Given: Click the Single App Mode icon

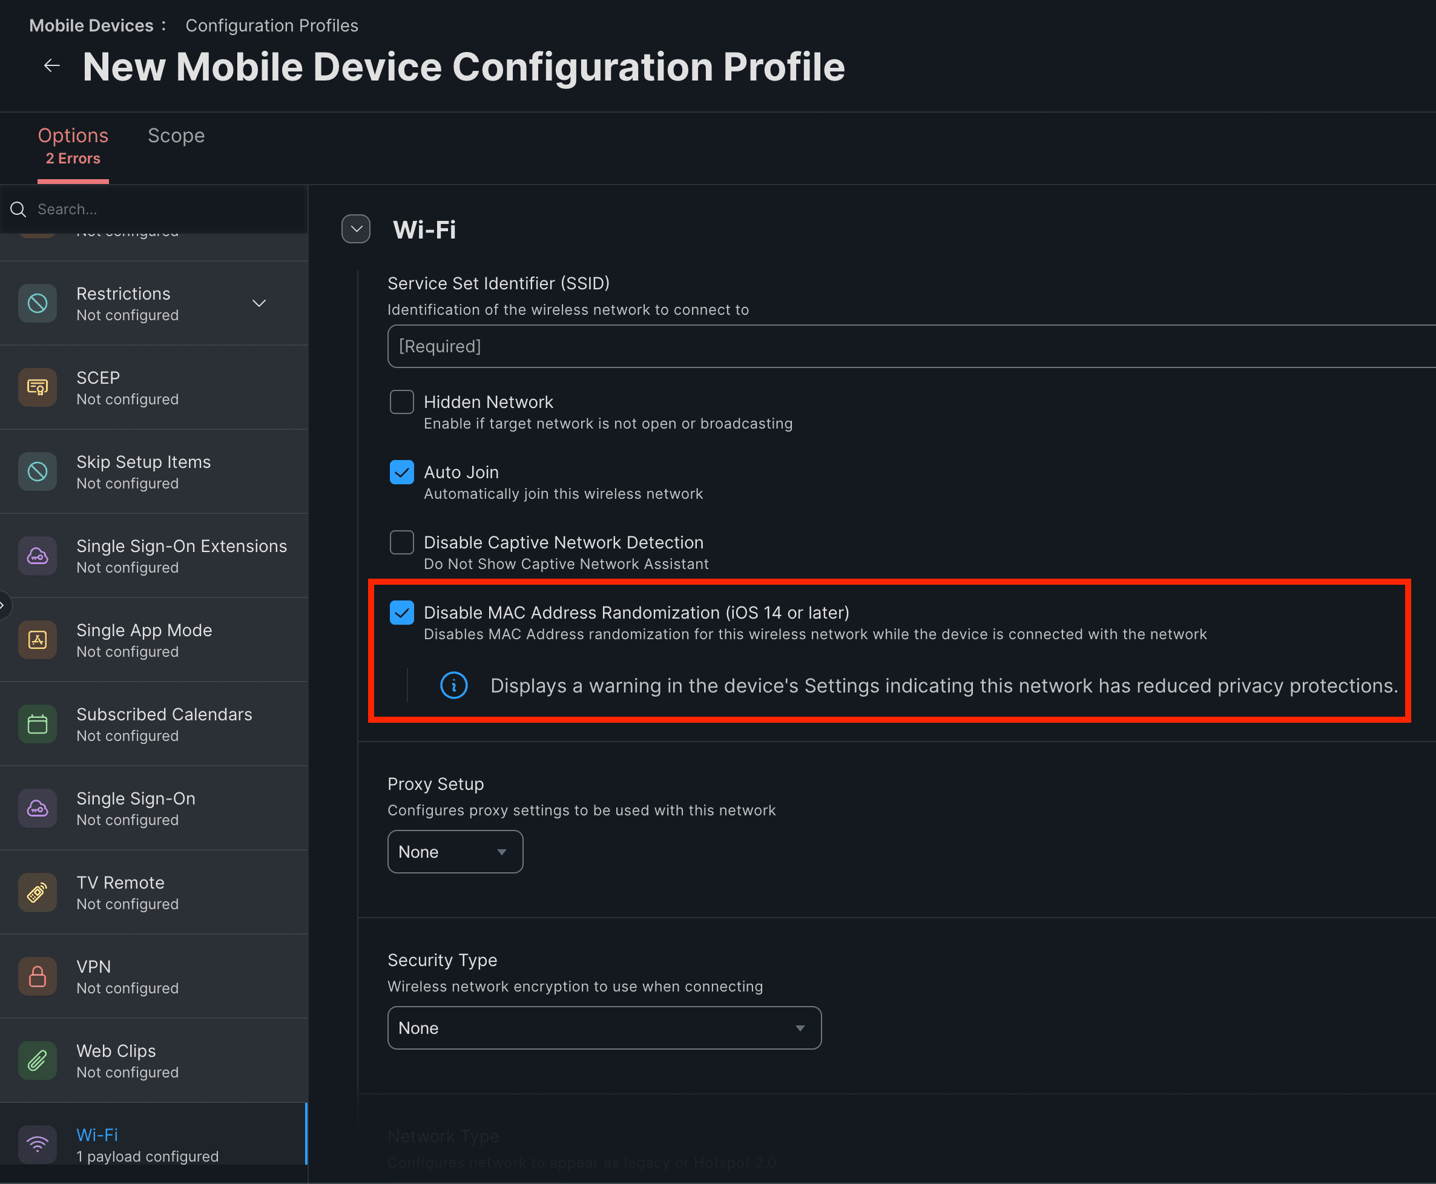Looking at the screenshot, I should pyautogui.click(x=38, y=640).
